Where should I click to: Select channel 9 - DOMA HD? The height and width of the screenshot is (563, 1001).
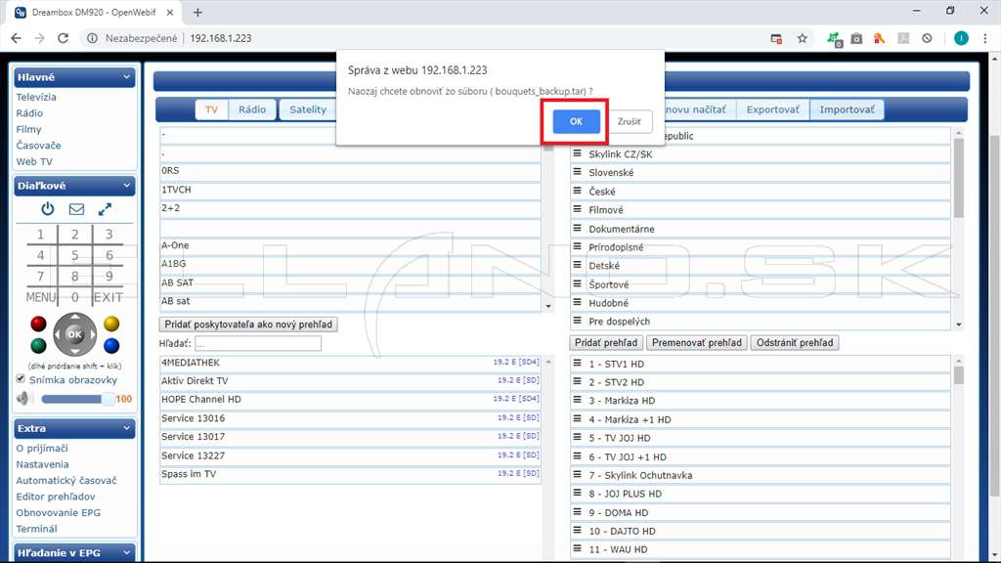[760, 512]
